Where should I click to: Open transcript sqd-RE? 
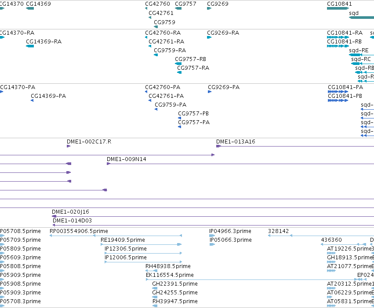tap(359, 50)
